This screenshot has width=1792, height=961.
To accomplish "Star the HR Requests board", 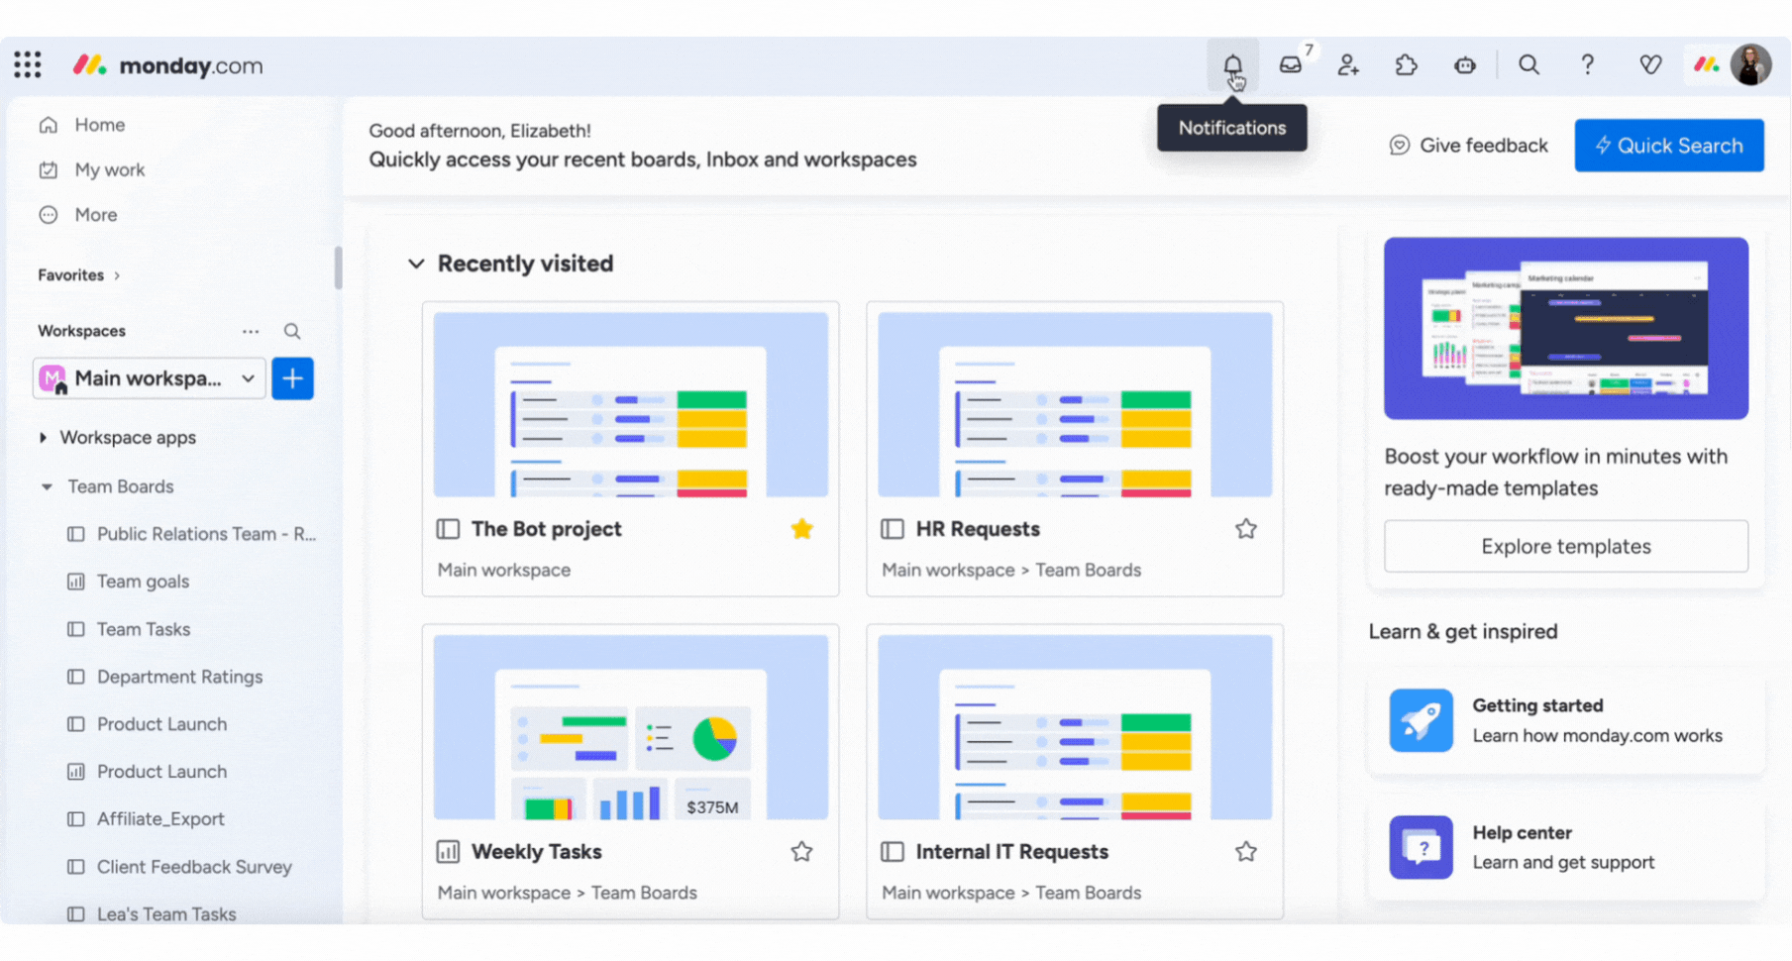I will click(x=1245, y=529).
